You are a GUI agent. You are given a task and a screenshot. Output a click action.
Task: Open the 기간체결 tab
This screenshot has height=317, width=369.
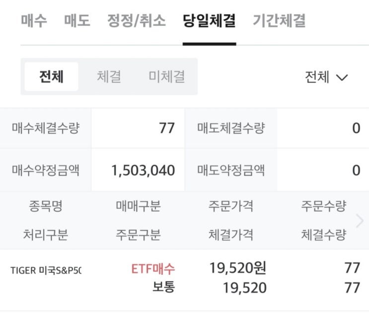tap(279, 21)
